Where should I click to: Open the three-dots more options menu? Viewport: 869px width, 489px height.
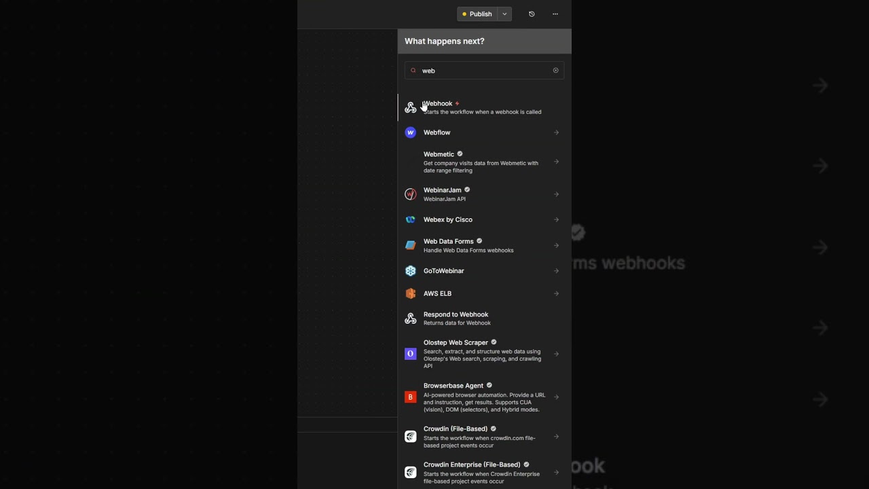[x=555, y=14]
